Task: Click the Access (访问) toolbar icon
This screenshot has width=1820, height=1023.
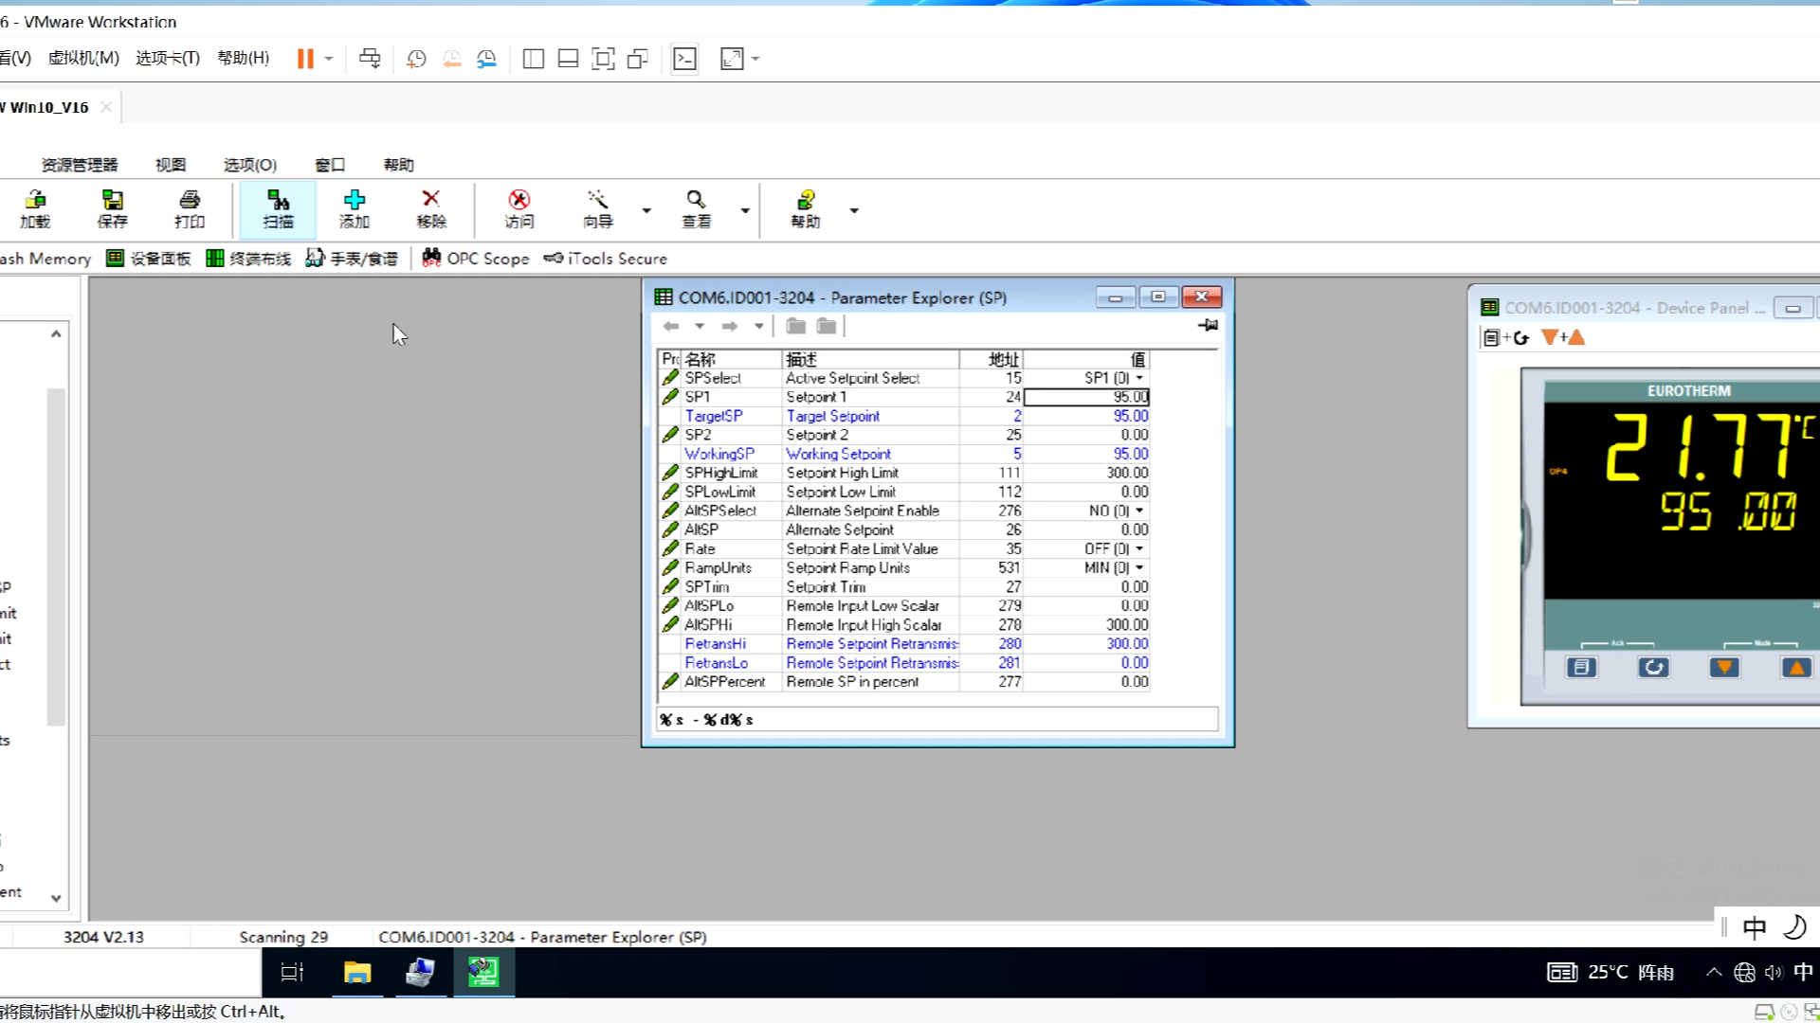Action: click(x=519, y=208)
